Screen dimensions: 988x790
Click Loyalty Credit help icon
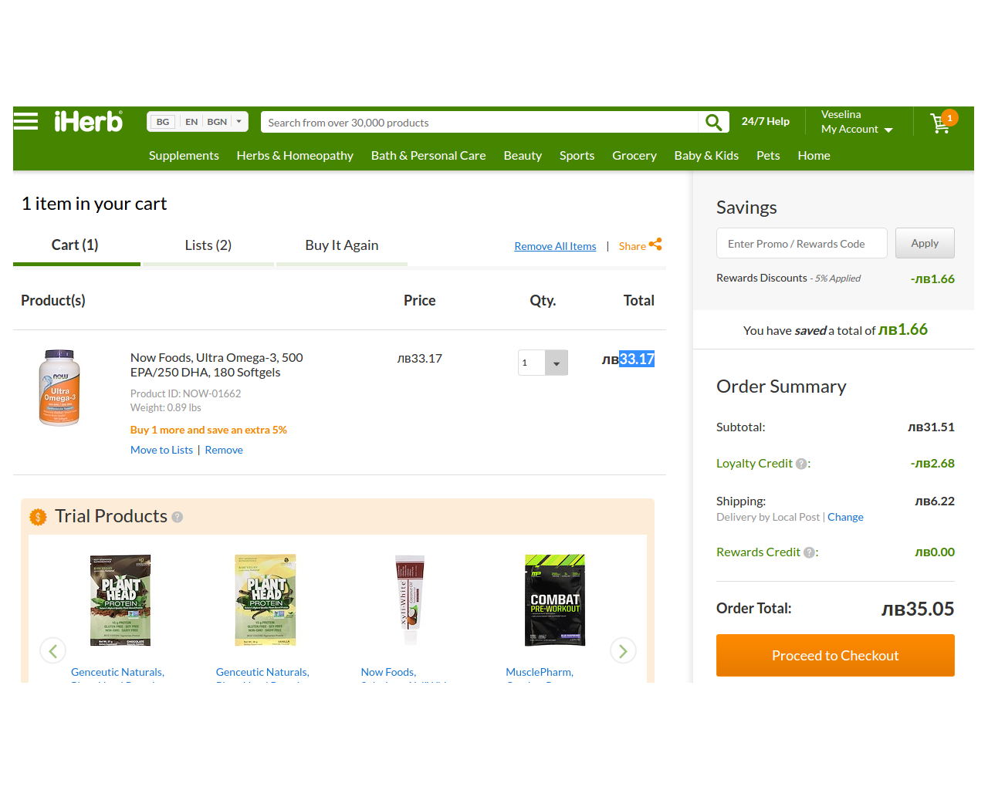801,464
